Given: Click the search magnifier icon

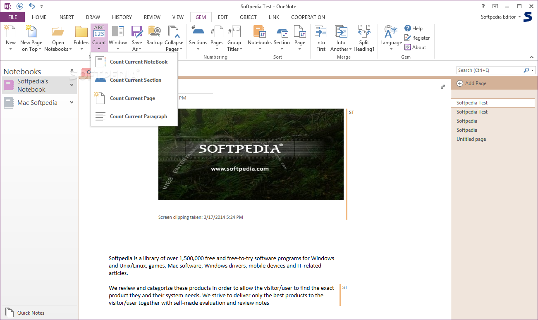Looking at the screenshot, I should click(x=526, y=70).
